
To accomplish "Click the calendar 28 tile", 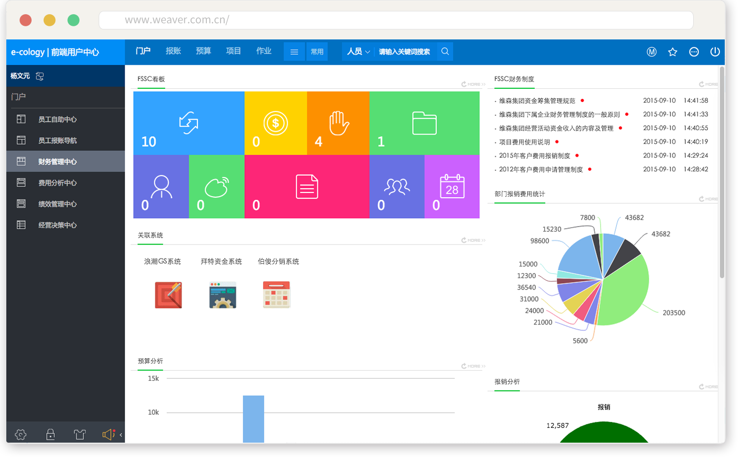I will click(x=452, y=187).
